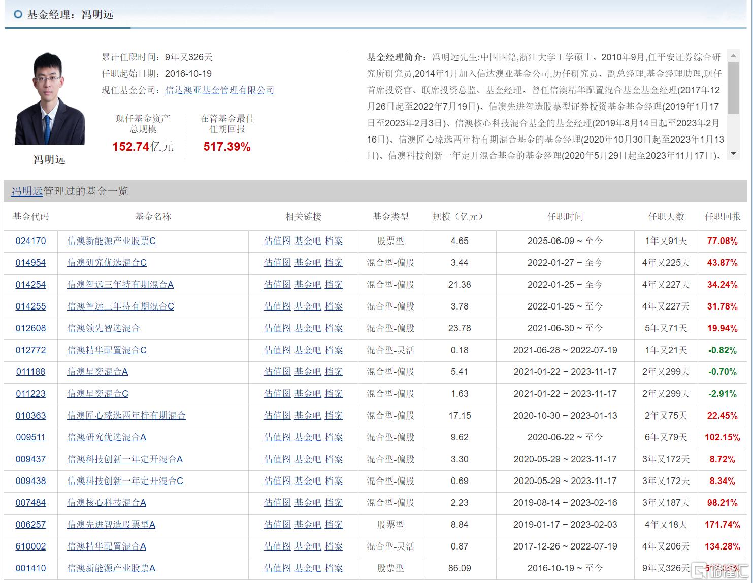
Task: Open fund code 011188
Action: tap(30, 372)
